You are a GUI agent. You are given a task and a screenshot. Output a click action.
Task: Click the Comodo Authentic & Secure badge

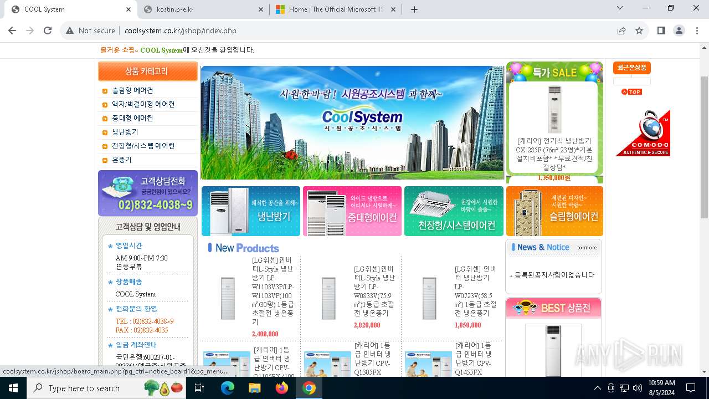coord(643,133)
